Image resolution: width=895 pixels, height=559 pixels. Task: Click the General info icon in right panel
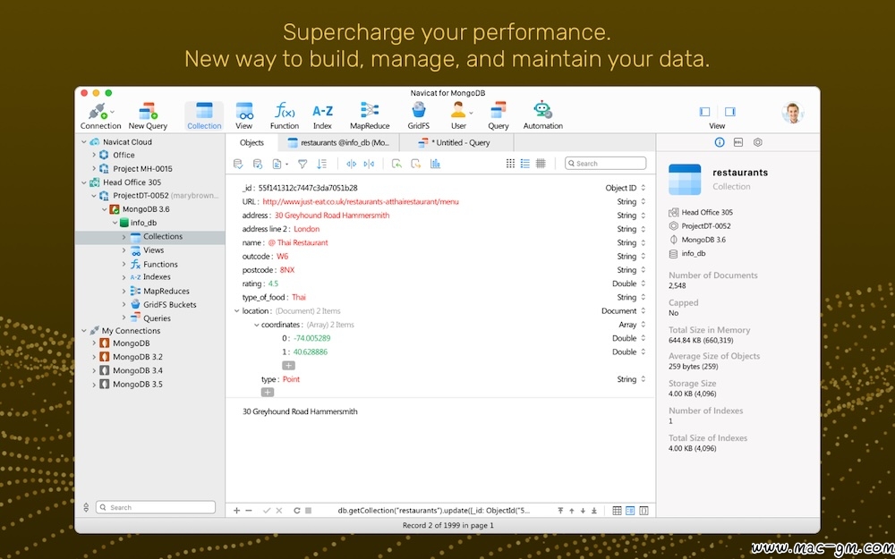click(x=720, y=142)
